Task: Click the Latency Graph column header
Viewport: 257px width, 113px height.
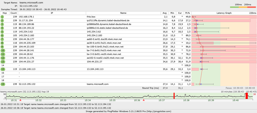Action: tap(224, 13)
